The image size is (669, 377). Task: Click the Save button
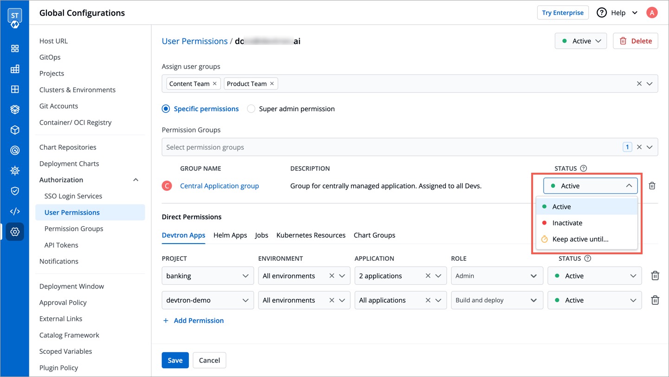175,360
